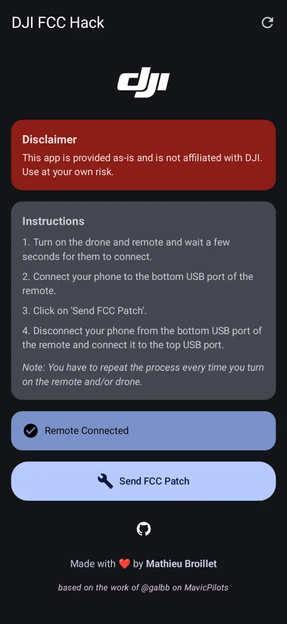Tap the Instructions panel heading
This screenshot has height=624, width=287.
(x=53, y=221)
